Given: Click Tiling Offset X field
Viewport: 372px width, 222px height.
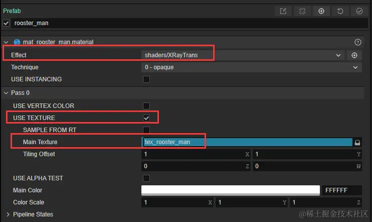Looking at the screenshot, I should (196, 154).
